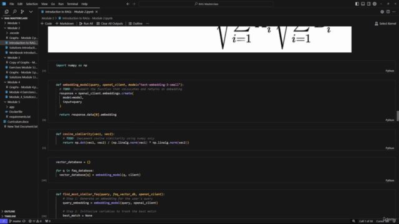Open the Help menu
This screenshot has height=224, width=399.
(85, 4)
